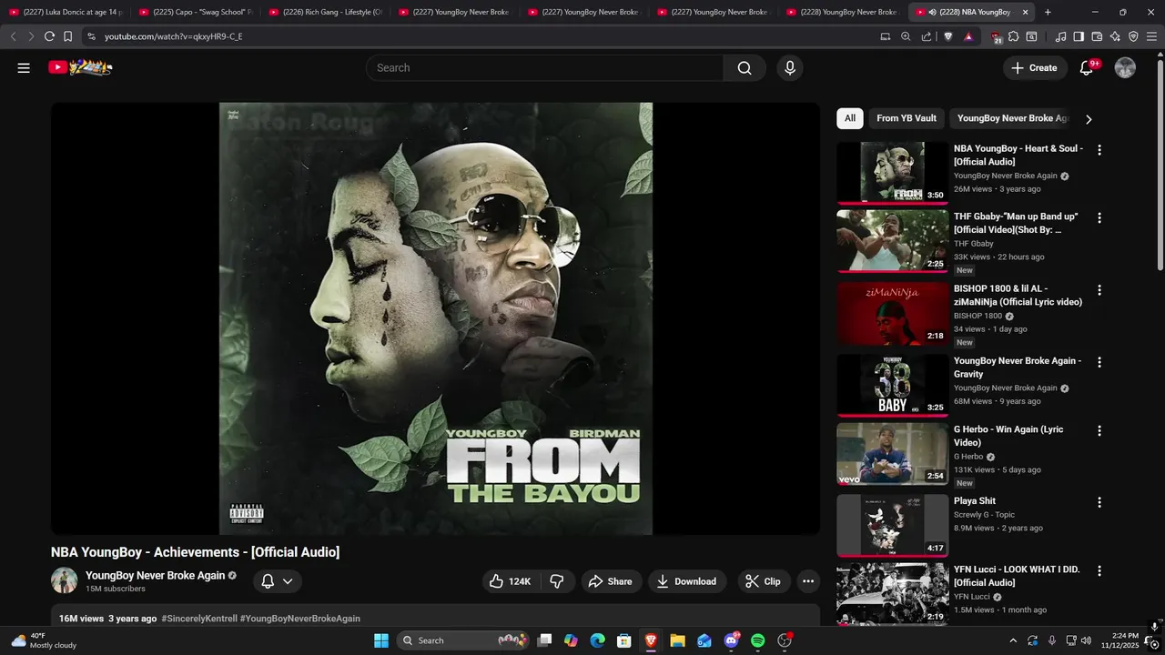Share this page from address bar
The width and height of the screenshot is (1165, 655).
(x=927, y=36)
